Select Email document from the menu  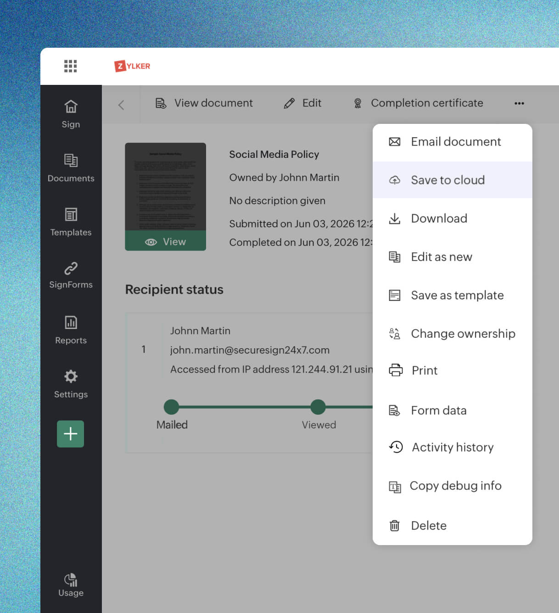tap(453, 142)
